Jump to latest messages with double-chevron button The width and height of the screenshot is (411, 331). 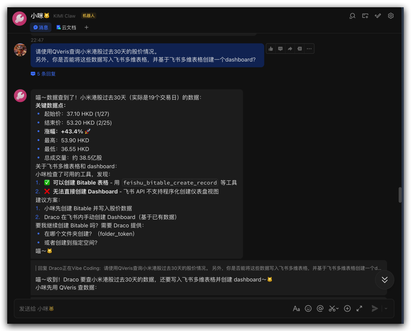(x=384, y=280)
